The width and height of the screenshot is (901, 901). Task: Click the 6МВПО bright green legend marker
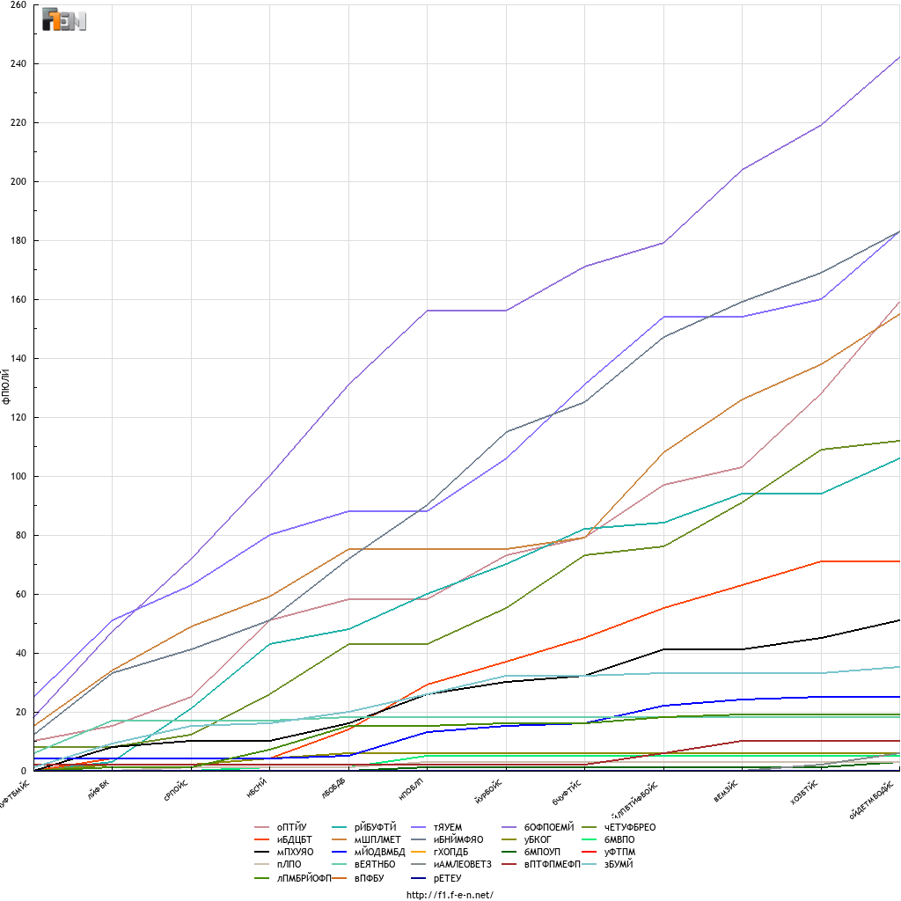click(x=590, y=839)
